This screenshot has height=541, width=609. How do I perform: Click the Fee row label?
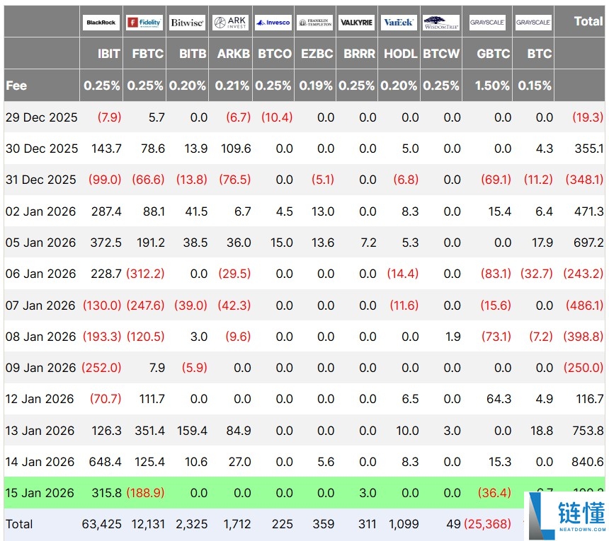[16, 86]
